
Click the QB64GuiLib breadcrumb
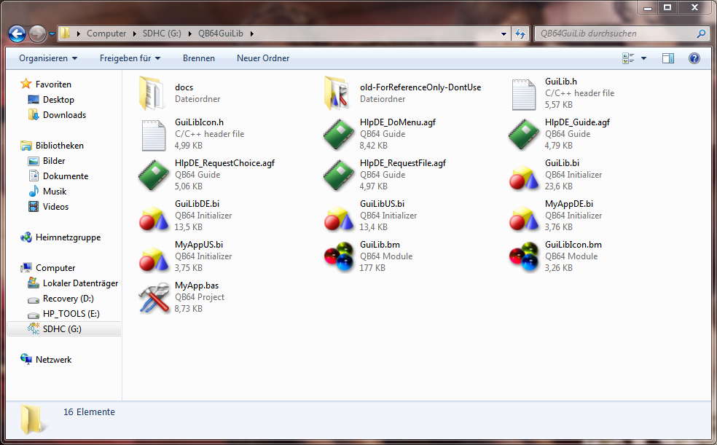220,34
